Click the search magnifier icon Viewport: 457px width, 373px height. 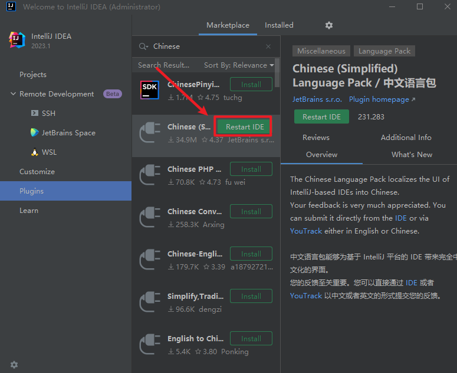click(143, 46)
